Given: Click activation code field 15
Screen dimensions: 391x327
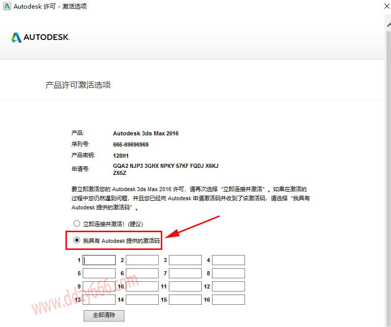Looking at the screenshot, I should pyautogui.click(x=185, y=300).
